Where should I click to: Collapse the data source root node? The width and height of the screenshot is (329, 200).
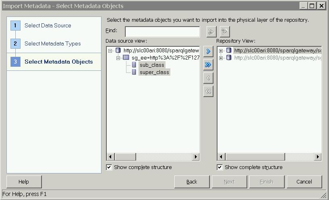coord(110,51)
